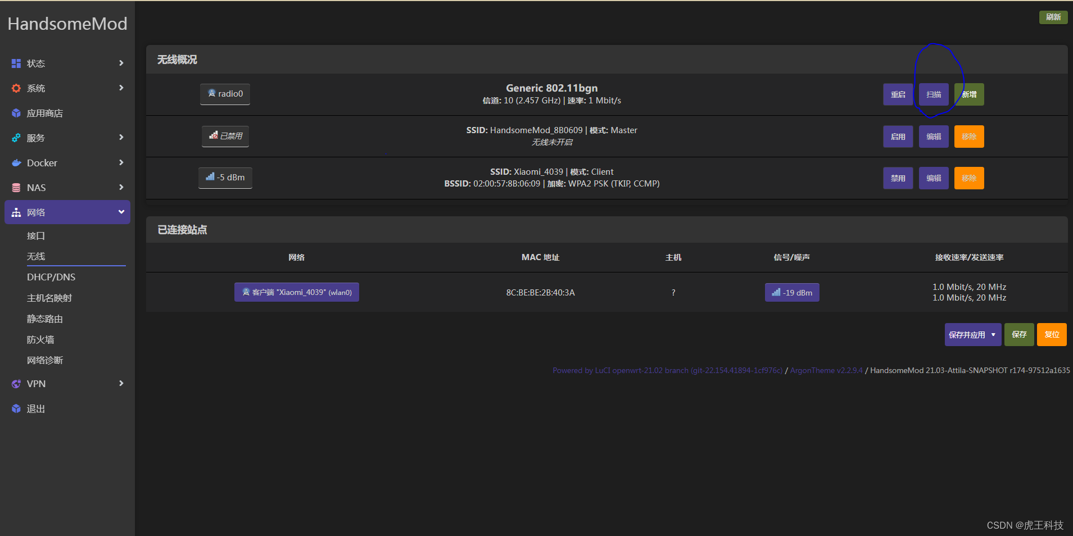Click the 复位 reset button
This screenshot has height=536, width=1073.
pos(1052,334)
